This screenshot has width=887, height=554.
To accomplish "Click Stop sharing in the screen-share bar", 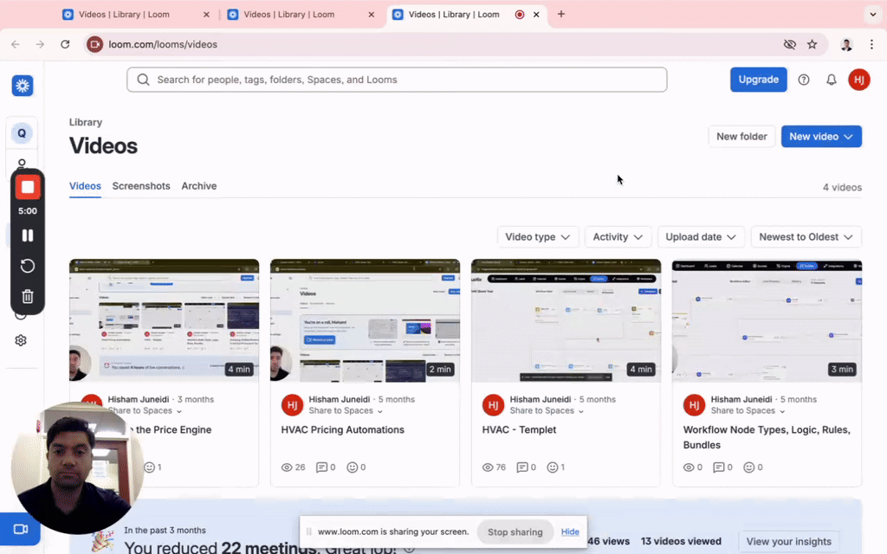I will 515,532.
